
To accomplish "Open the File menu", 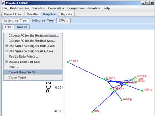I will click(5, 8).
